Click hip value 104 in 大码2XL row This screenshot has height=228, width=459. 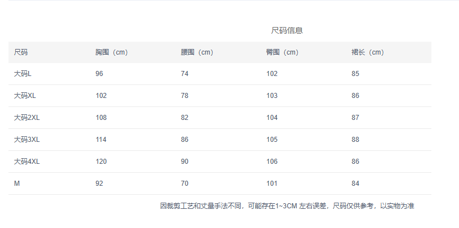272,118
